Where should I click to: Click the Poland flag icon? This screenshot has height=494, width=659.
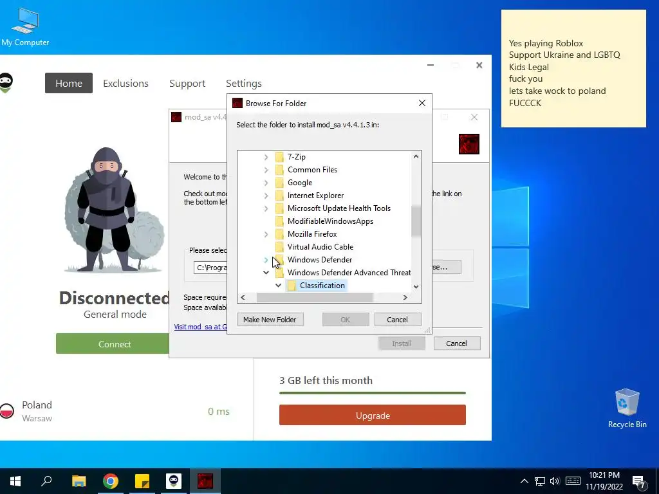[x=6, y=411]
